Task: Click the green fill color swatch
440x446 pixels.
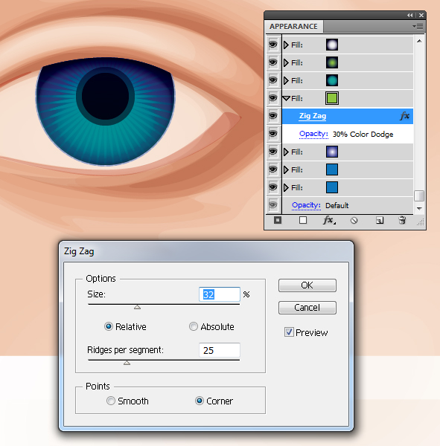Action: [x=332, y=98]
